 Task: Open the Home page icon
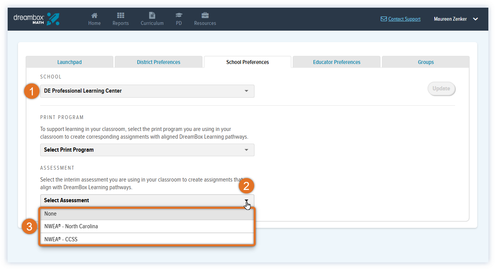click(x=94, y=15)
